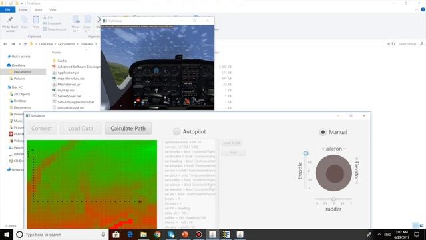The image size is (426, 240).
Task: Select the Cache folder
Action: click(62, 61)
